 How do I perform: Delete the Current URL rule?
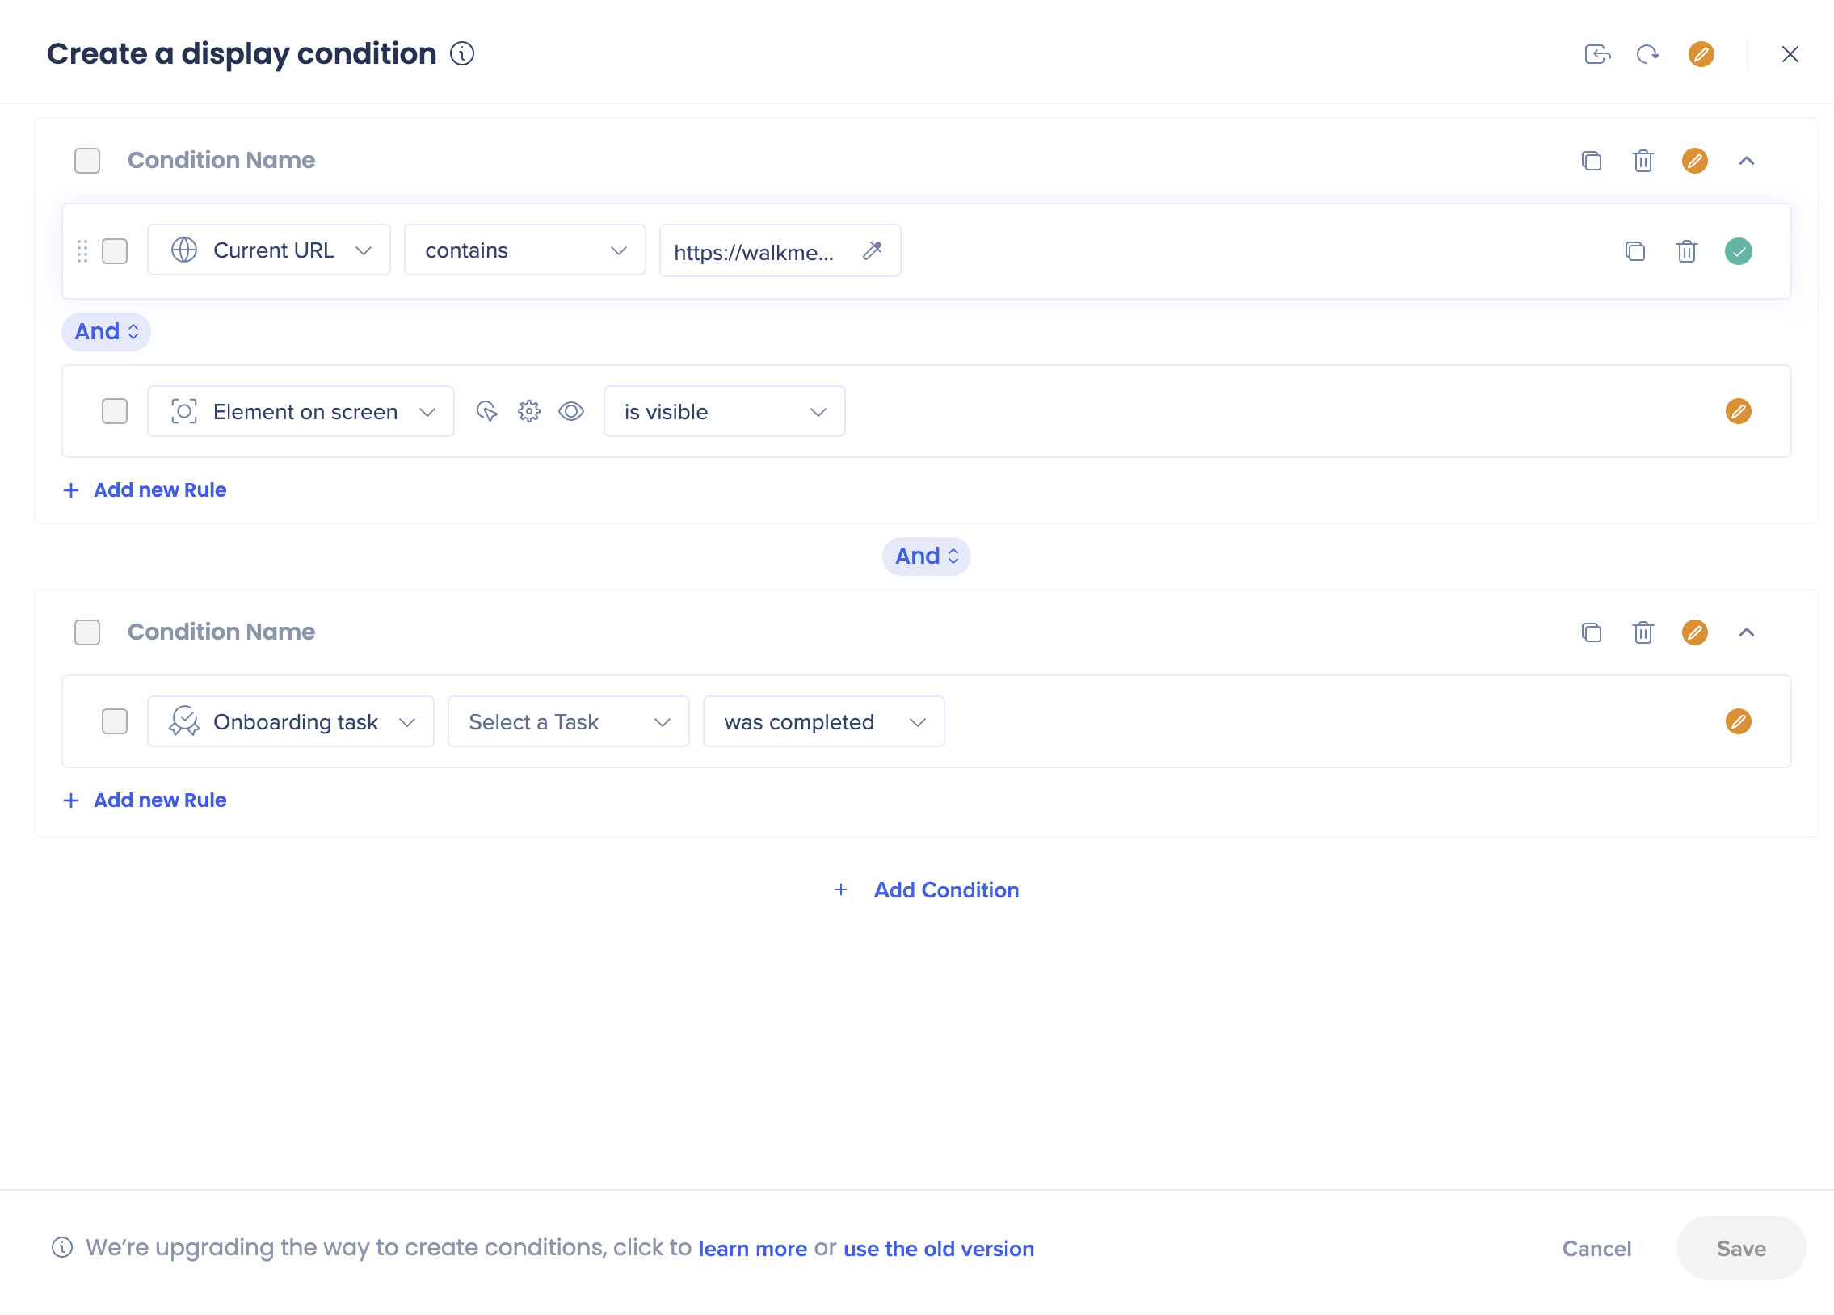point(1686,251)
